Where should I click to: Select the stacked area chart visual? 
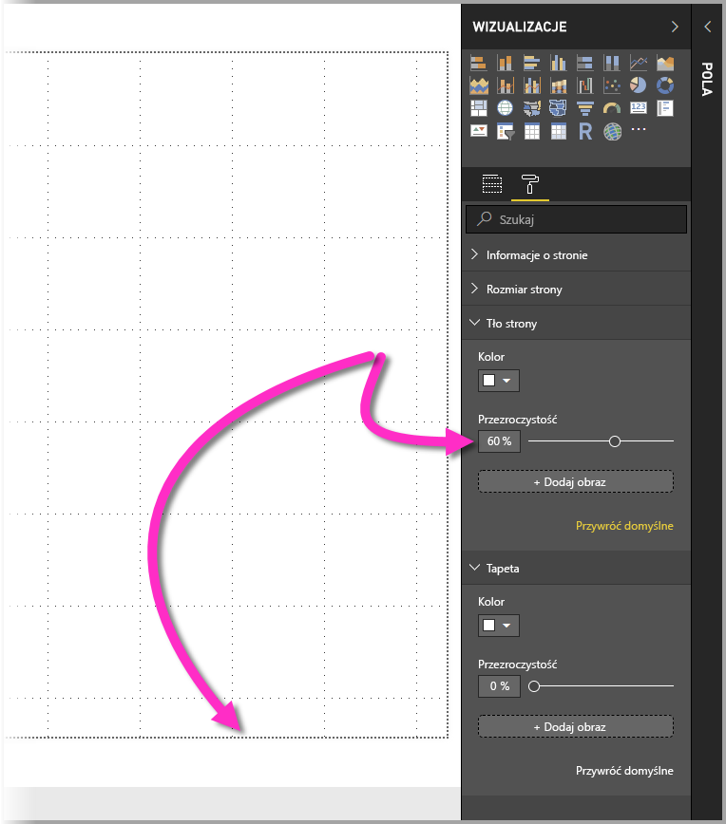click(x=478, y=85)
